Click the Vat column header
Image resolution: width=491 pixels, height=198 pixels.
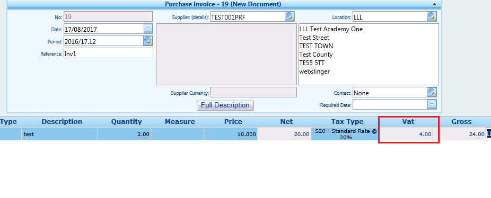408,122
